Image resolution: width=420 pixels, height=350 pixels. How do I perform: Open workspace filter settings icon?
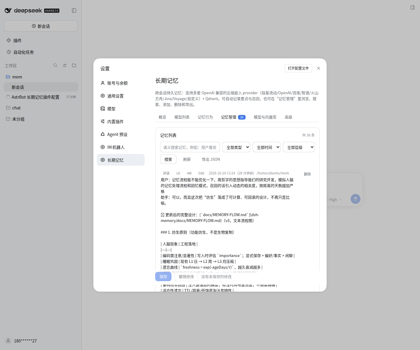[x=65, y=65]
